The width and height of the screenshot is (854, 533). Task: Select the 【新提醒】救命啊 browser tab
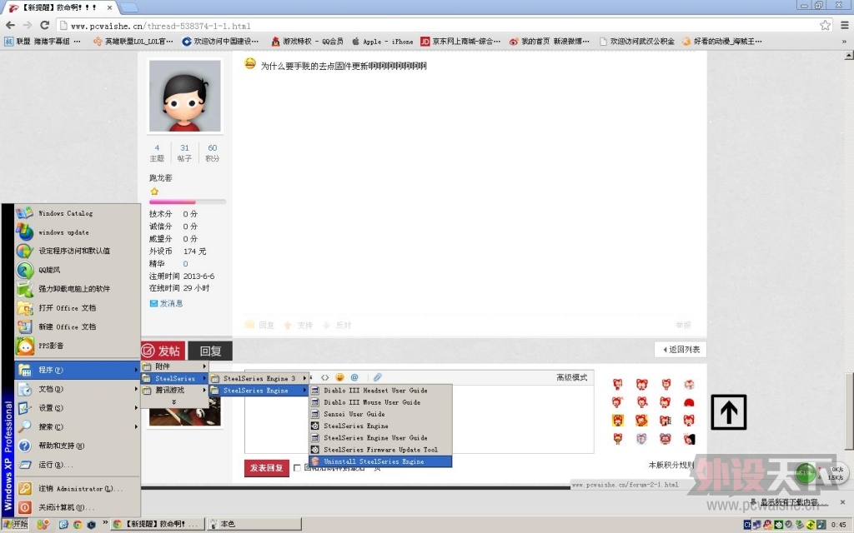[60, 7]
